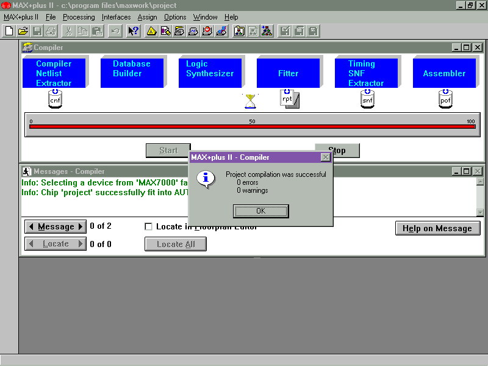Go to previous message with left arrow

[31, 226]
